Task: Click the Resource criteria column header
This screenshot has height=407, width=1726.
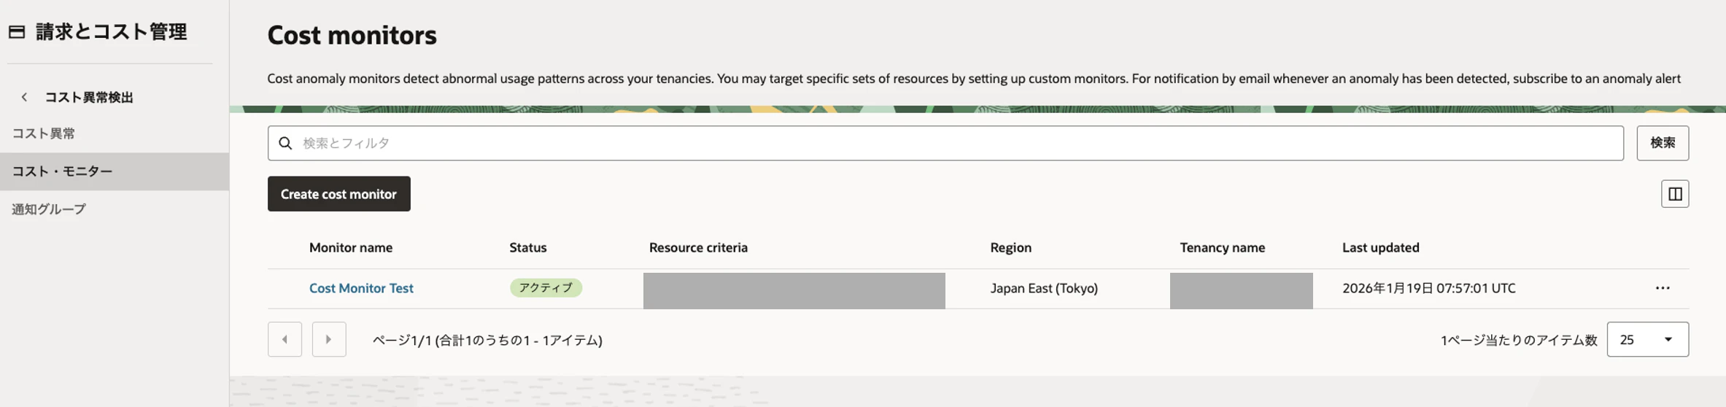Action: [698, 247]
